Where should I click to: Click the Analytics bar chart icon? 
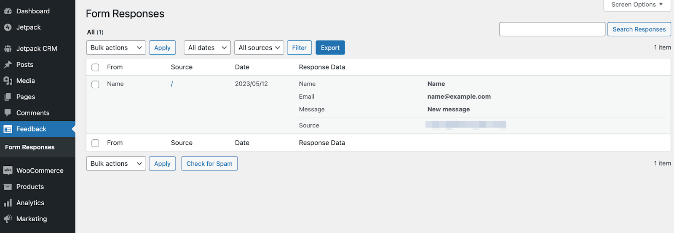pos(8,203)
